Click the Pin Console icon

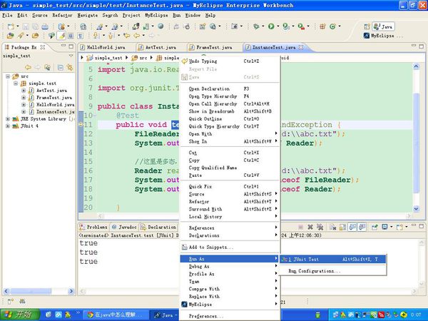pos(374,227)
